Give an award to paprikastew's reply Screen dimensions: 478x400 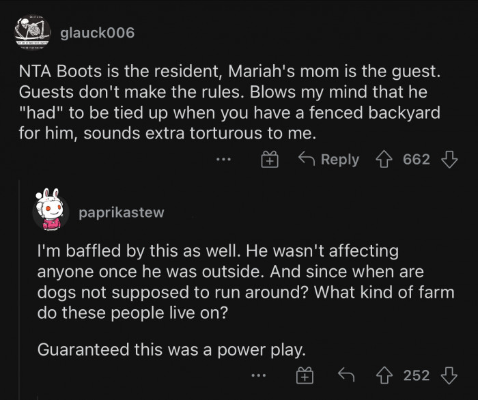click(303, 375)
